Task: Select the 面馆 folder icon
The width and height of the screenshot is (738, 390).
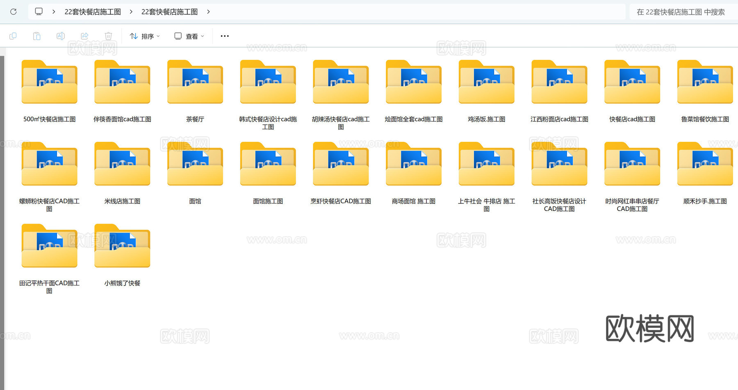Action: coord(195,164)
